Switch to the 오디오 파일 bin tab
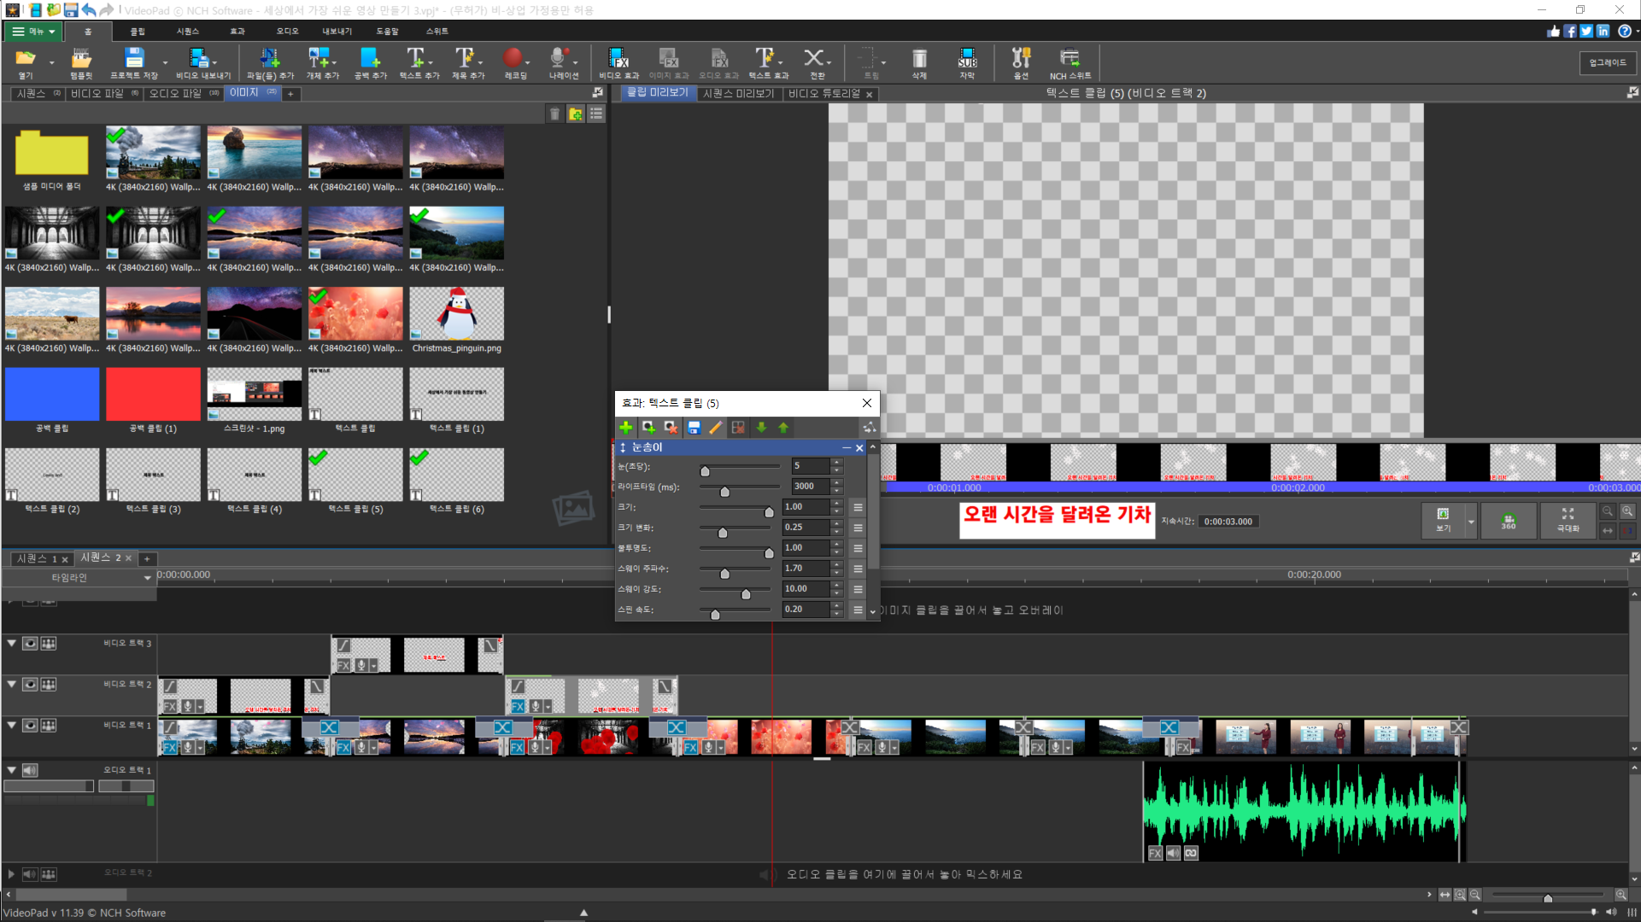 pyautogui.click(x=176, y=94)
